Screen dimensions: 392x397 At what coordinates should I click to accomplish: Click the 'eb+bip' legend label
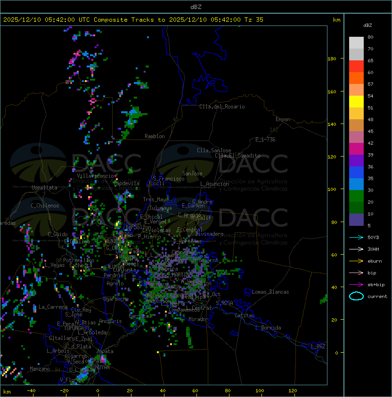376,285
